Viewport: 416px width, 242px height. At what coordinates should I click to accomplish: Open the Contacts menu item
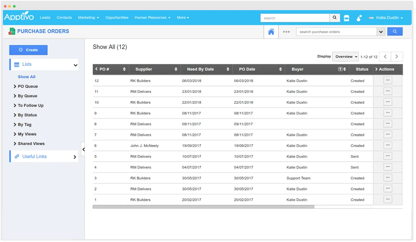(x=64, y=17)
